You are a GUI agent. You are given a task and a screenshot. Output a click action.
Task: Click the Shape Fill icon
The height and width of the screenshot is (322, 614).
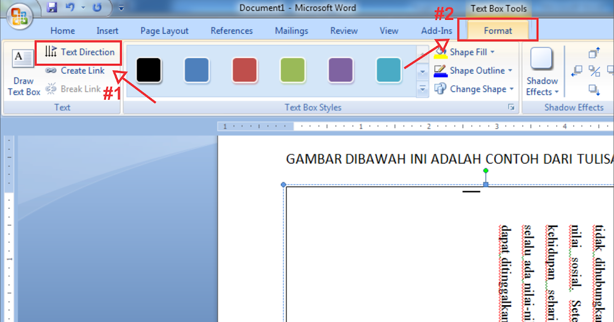[441, 52]
